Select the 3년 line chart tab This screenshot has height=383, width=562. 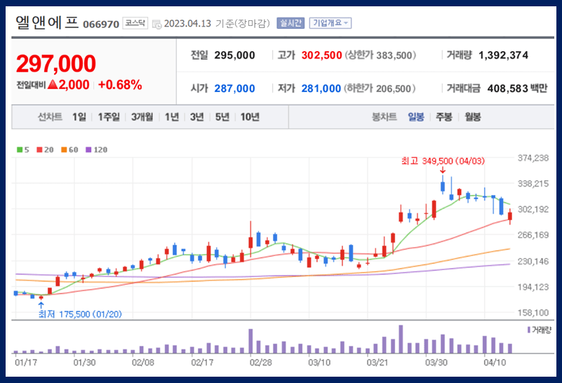pyautogui.click(x=196, y=117)
